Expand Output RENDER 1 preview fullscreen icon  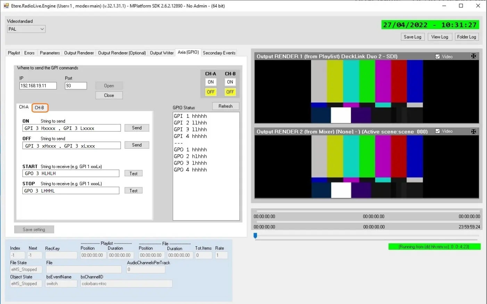click(x=473, y=56)
